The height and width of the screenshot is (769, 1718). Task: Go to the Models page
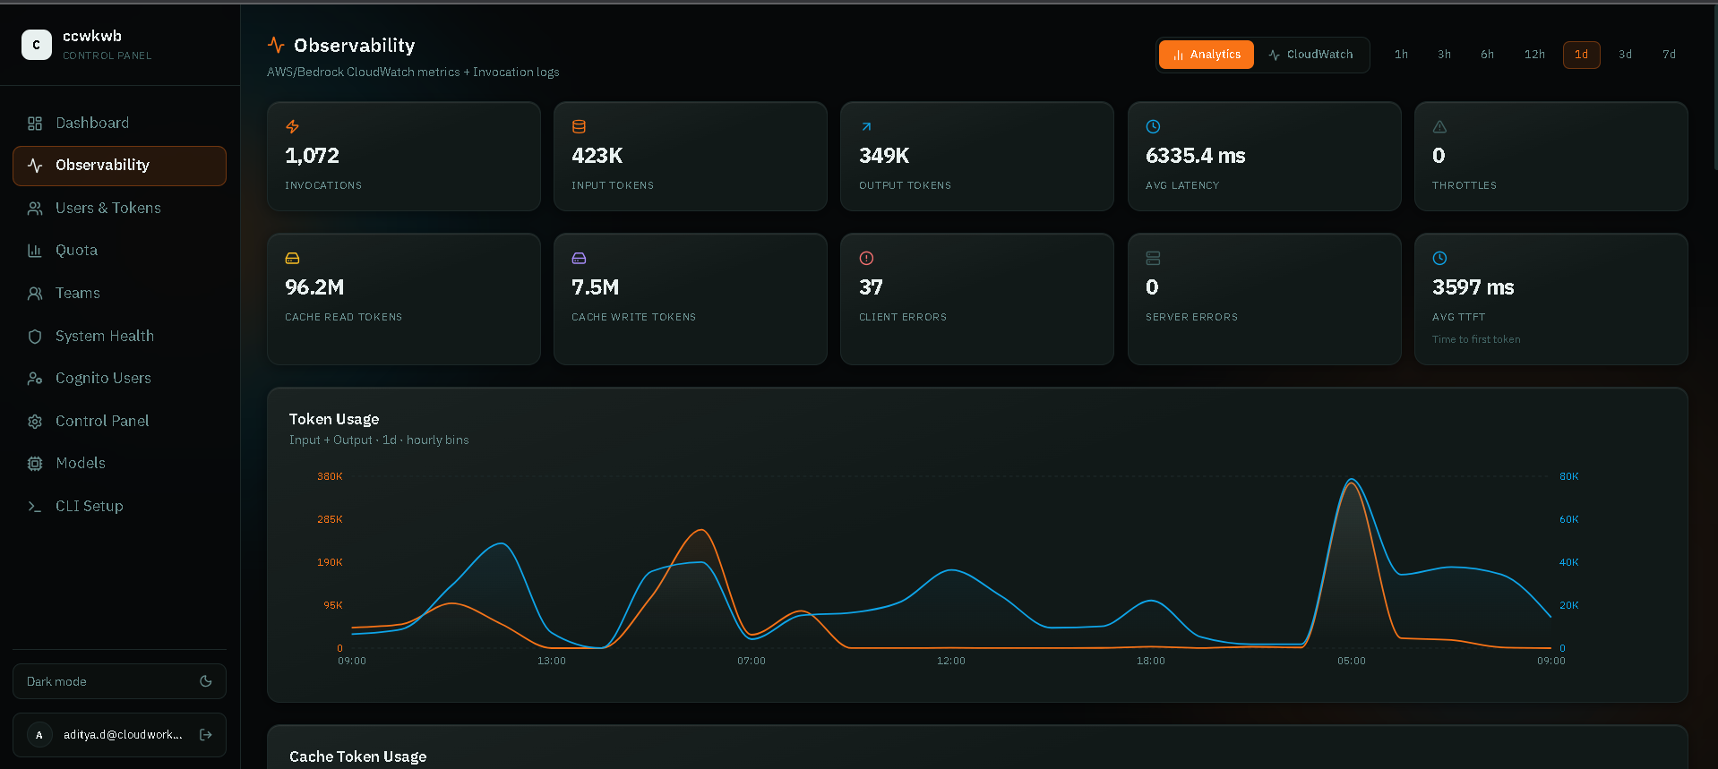pos(119,464)
